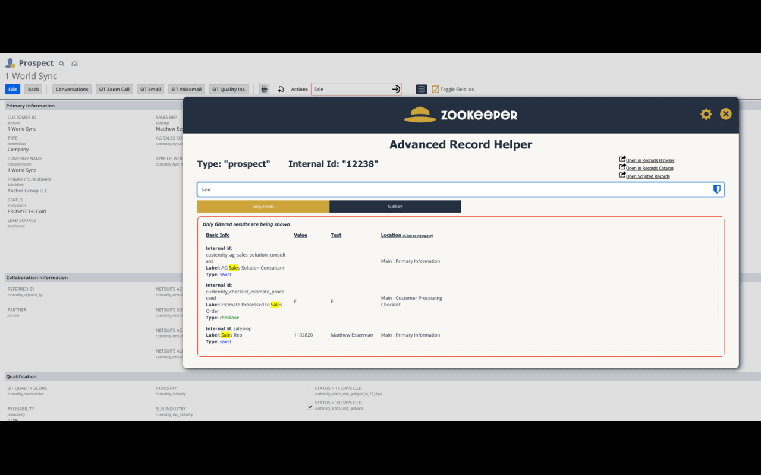Switch to the Body Fields tab
Screen dimensions: 761x475
pyautogui.click(x=263, y=207)
